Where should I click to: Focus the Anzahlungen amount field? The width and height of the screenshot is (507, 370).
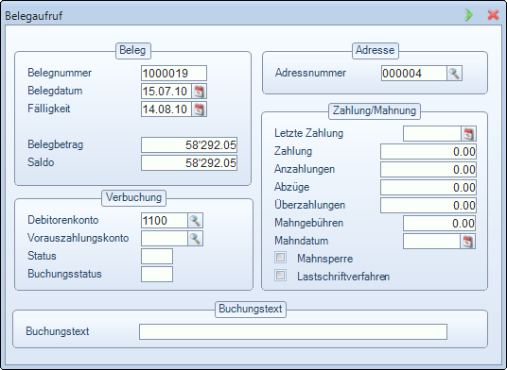pyautogui.click(x=428, y=170)
